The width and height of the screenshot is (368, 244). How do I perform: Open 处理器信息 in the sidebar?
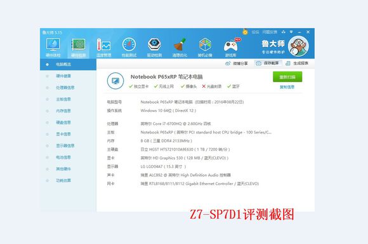(65, 88)
